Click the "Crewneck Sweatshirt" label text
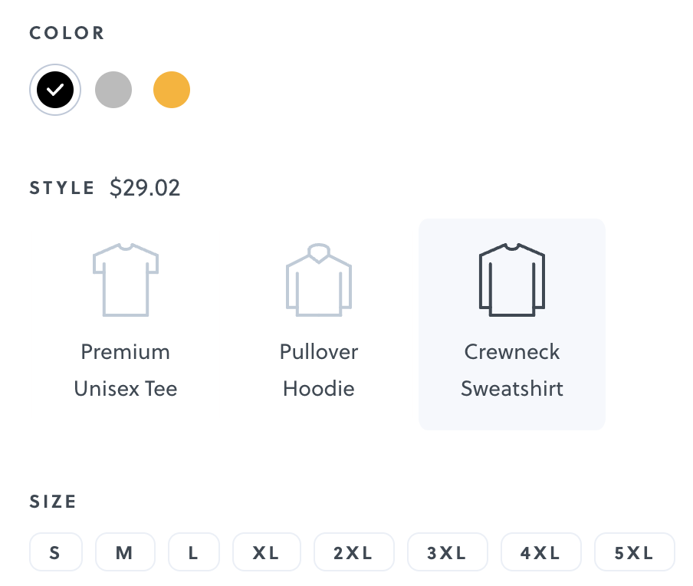 pyautogui.click(x=512, y=370)
